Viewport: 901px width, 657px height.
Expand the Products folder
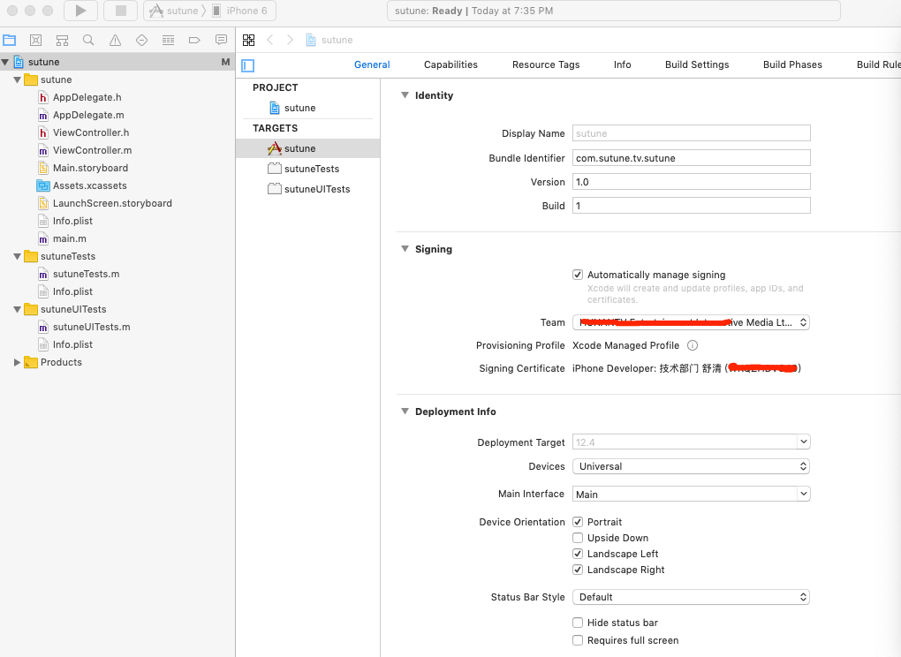[17, 362]
